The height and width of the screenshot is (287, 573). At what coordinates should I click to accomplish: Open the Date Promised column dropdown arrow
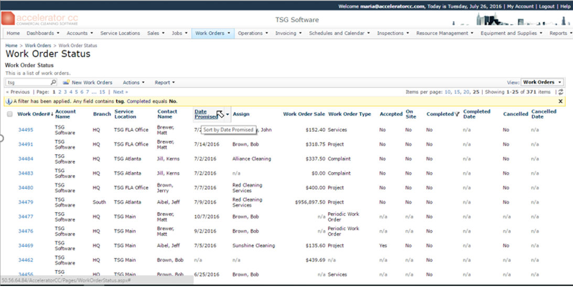point(228,114)
